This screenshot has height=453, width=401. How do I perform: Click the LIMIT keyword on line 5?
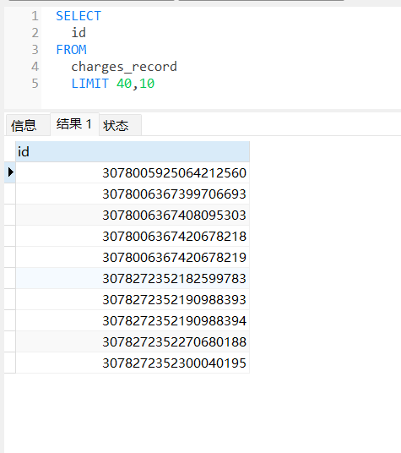(89, 84)
